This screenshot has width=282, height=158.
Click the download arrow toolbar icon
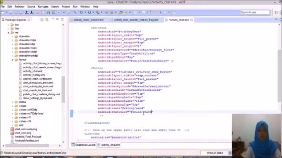pyautogui.click(x=32, y=12)
